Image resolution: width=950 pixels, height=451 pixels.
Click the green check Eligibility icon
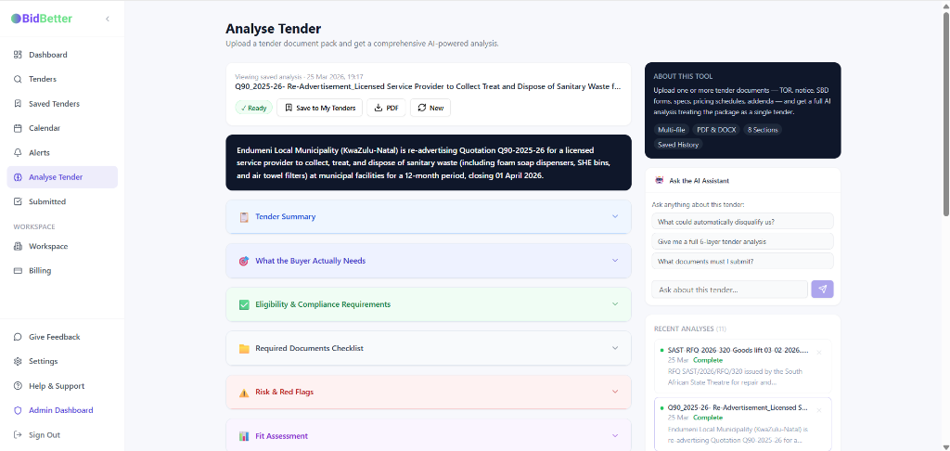(244, 304)
